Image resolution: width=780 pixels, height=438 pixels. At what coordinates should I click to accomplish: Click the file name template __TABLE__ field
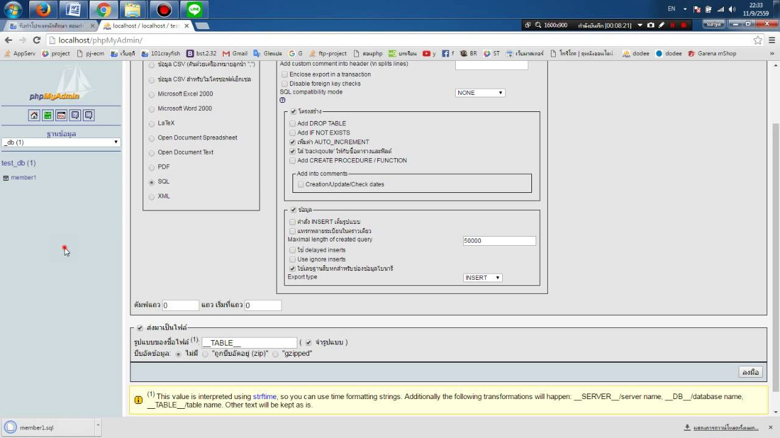pos(249,343)
